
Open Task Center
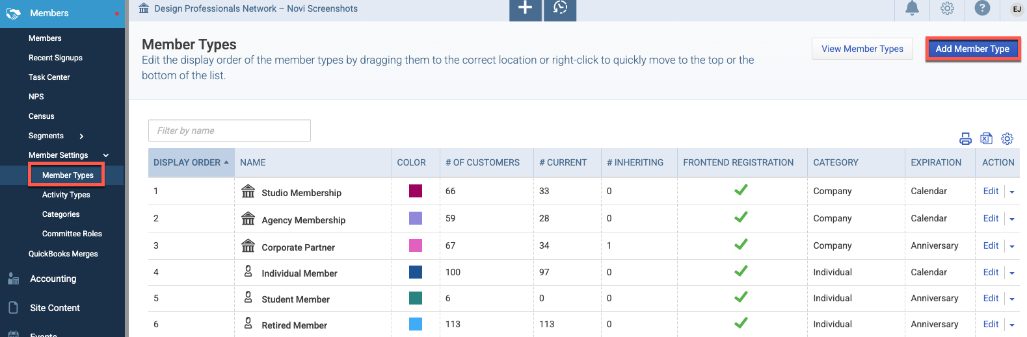click(x=49, y=77)
